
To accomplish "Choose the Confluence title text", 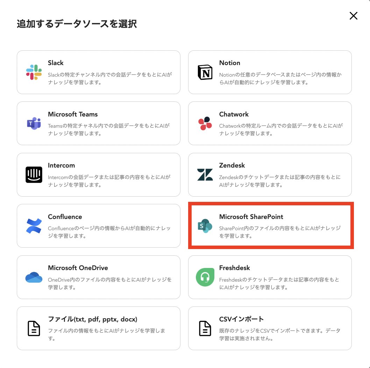I will coord(65,217).
